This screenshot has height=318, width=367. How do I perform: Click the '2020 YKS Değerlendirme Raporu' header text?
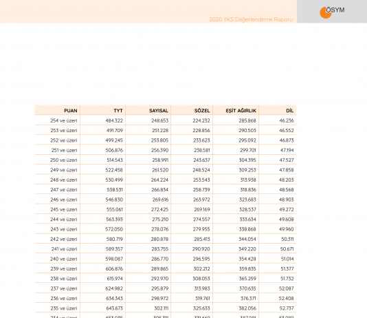(x=251, y=19)
